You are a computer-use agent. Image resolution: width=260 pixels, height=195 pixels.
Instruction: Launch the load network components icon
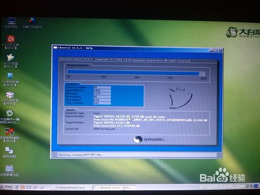tap(32, 23)
